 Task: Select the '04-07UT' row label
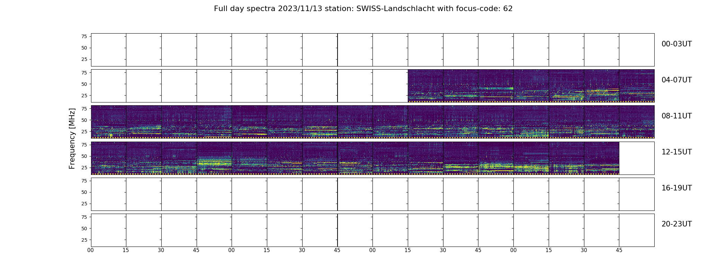(x=676, y=80)
